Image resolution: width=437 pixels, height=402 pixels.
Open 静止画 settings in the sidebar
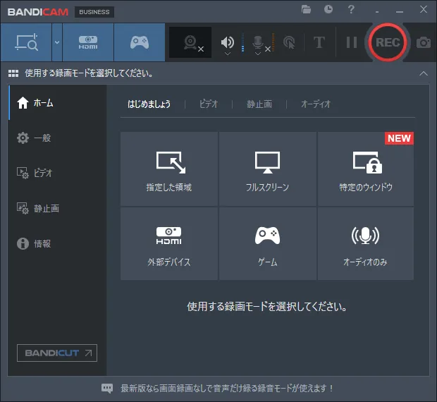pos(57,208)
